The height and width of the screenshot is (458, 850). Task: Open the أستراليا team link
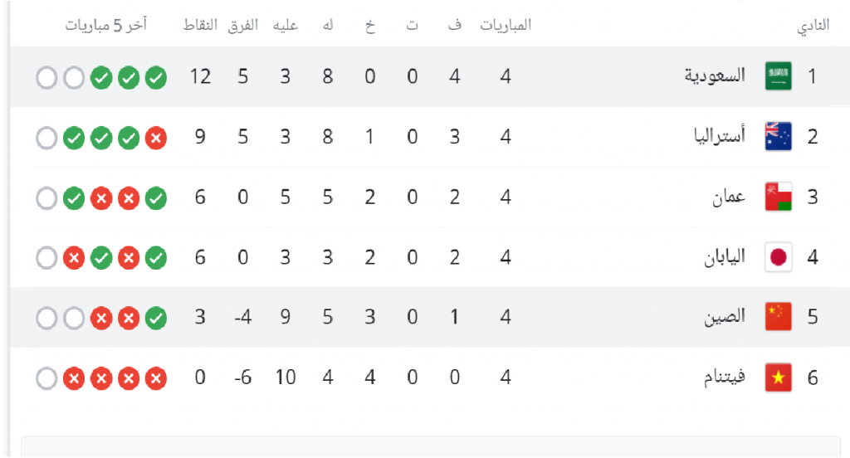pos(720,135)
